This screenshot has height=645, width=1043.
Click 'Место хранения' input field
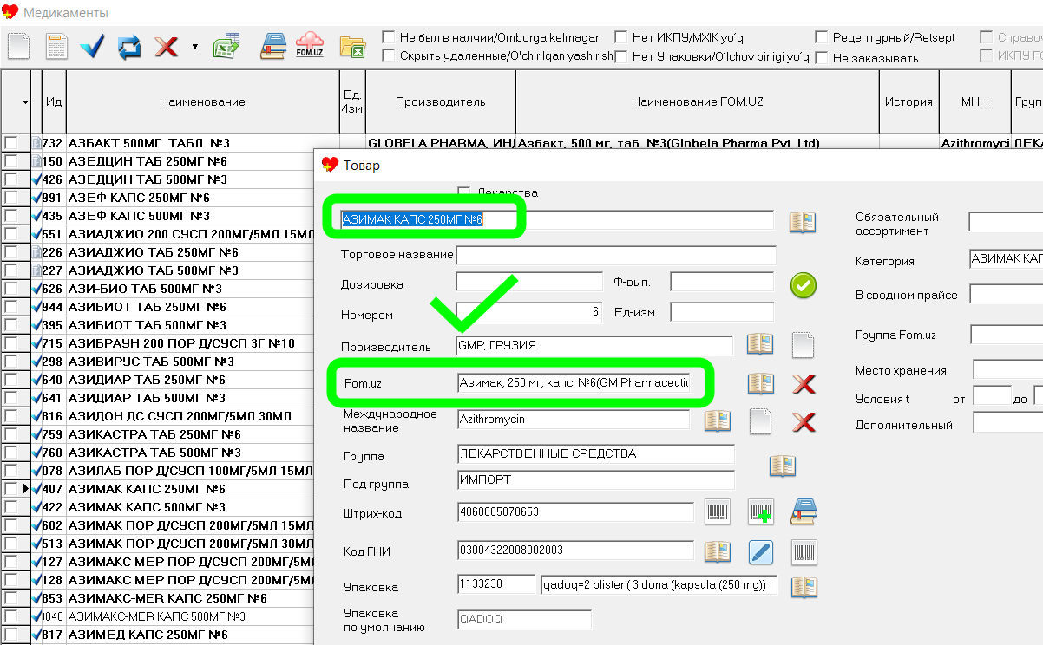1007,370
